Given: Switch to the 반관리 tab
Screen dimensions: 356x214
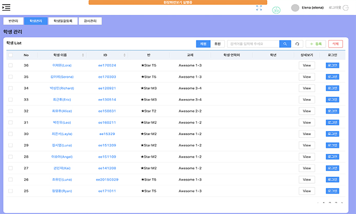Looking at the screenshot, I should tap(13, 21).
